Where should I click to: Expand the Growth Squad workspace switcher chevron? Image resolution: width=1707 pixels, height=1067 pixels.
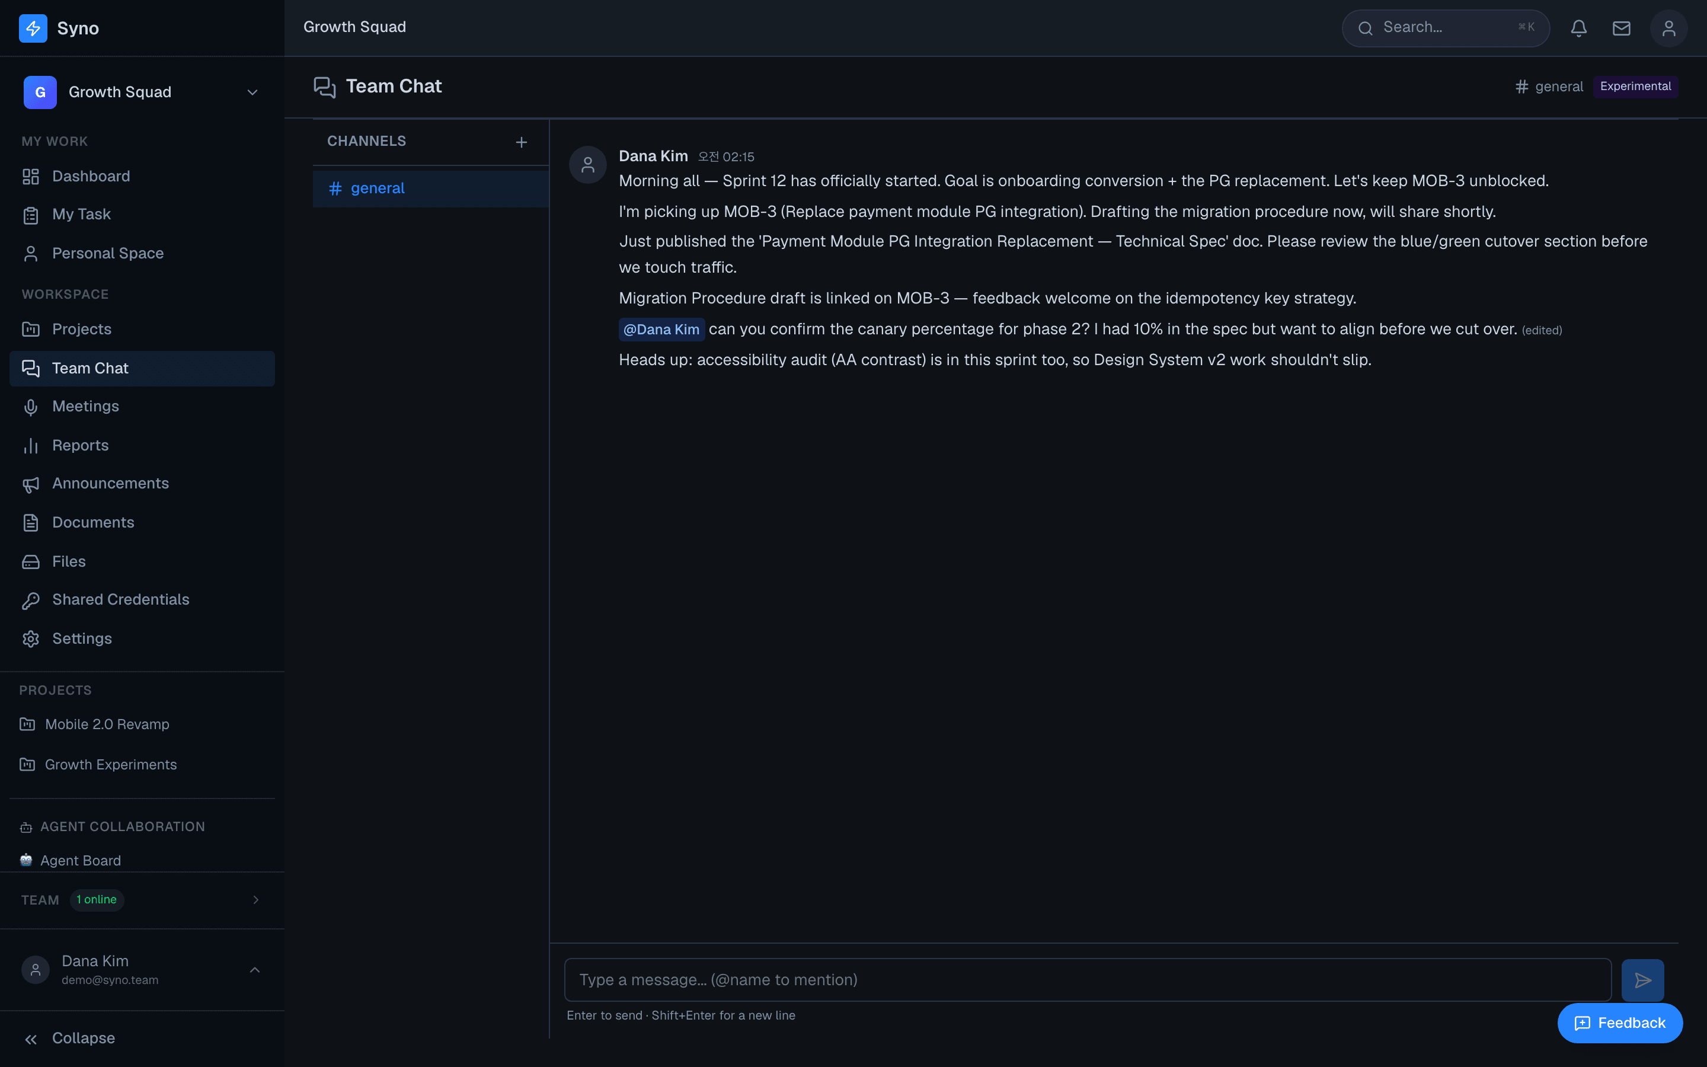click(252, 92)
